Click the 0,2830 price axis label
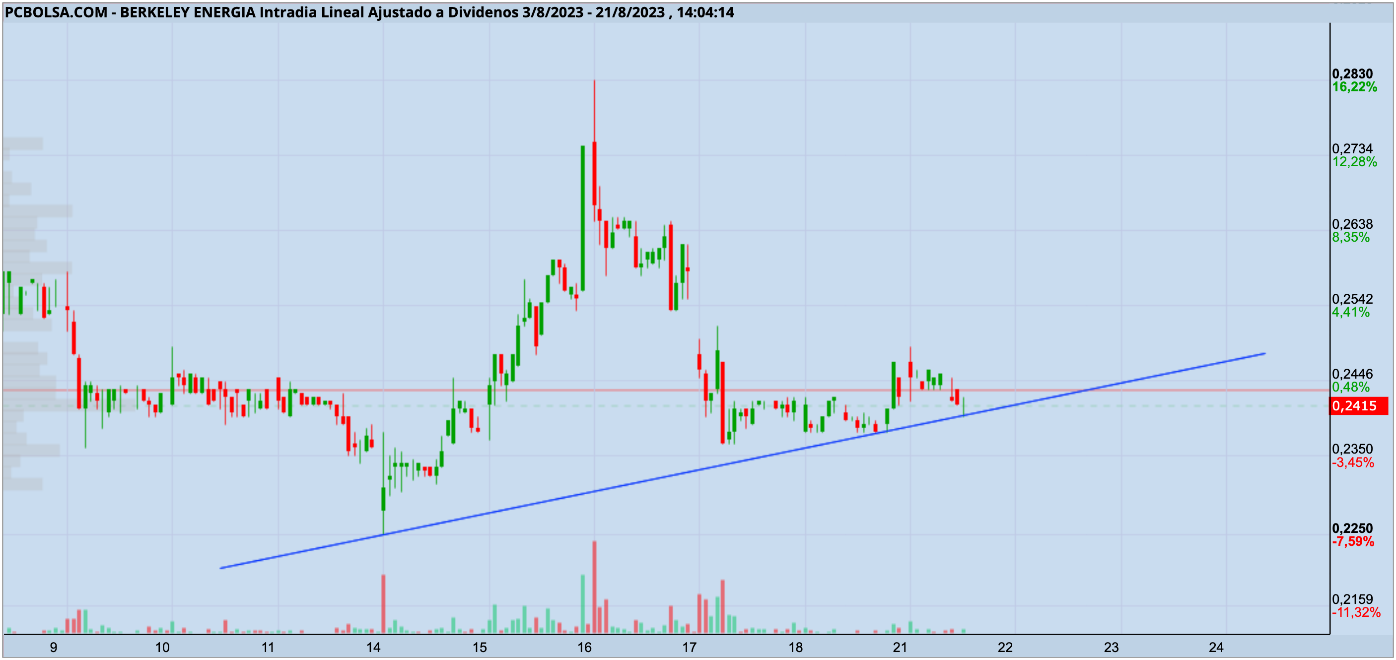 tap(1353, 74)
